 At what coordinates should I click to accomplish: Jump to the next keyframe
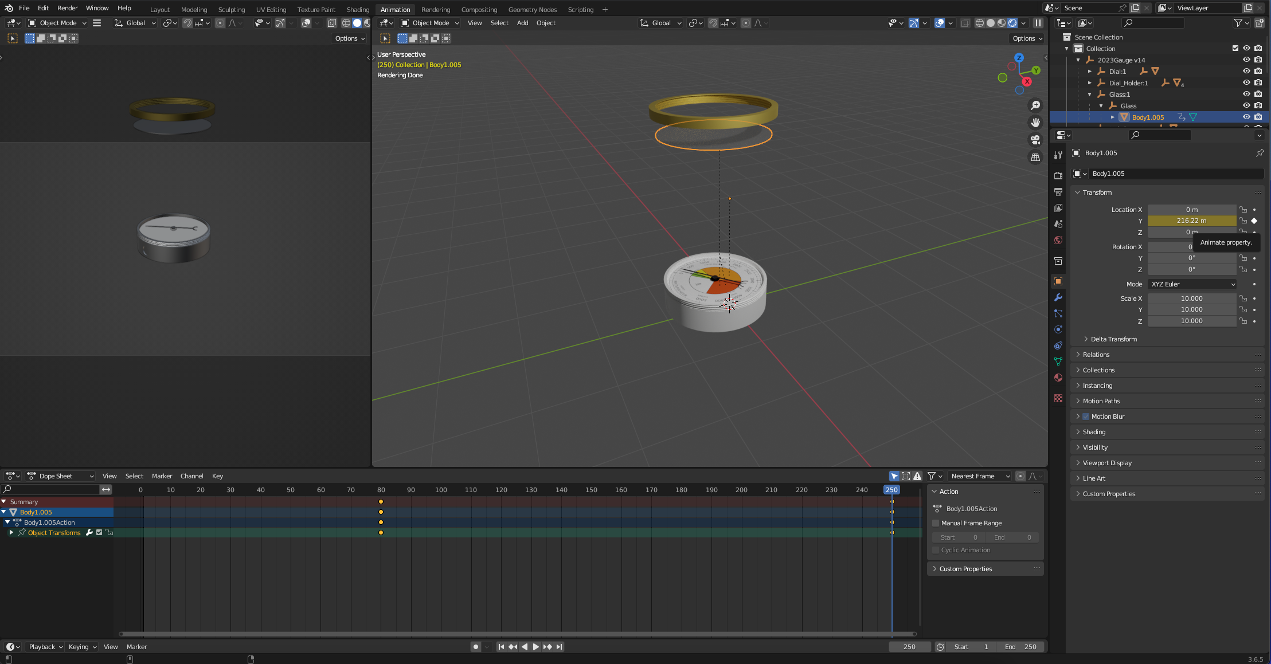click(547, 646)
